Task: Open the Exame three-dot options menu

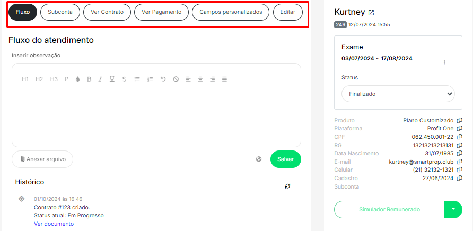Action: [x=444, y=62]
